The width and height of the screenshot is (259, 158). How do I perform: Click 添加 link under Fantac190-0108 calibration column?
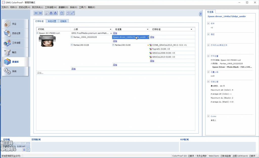coord(115,65)
